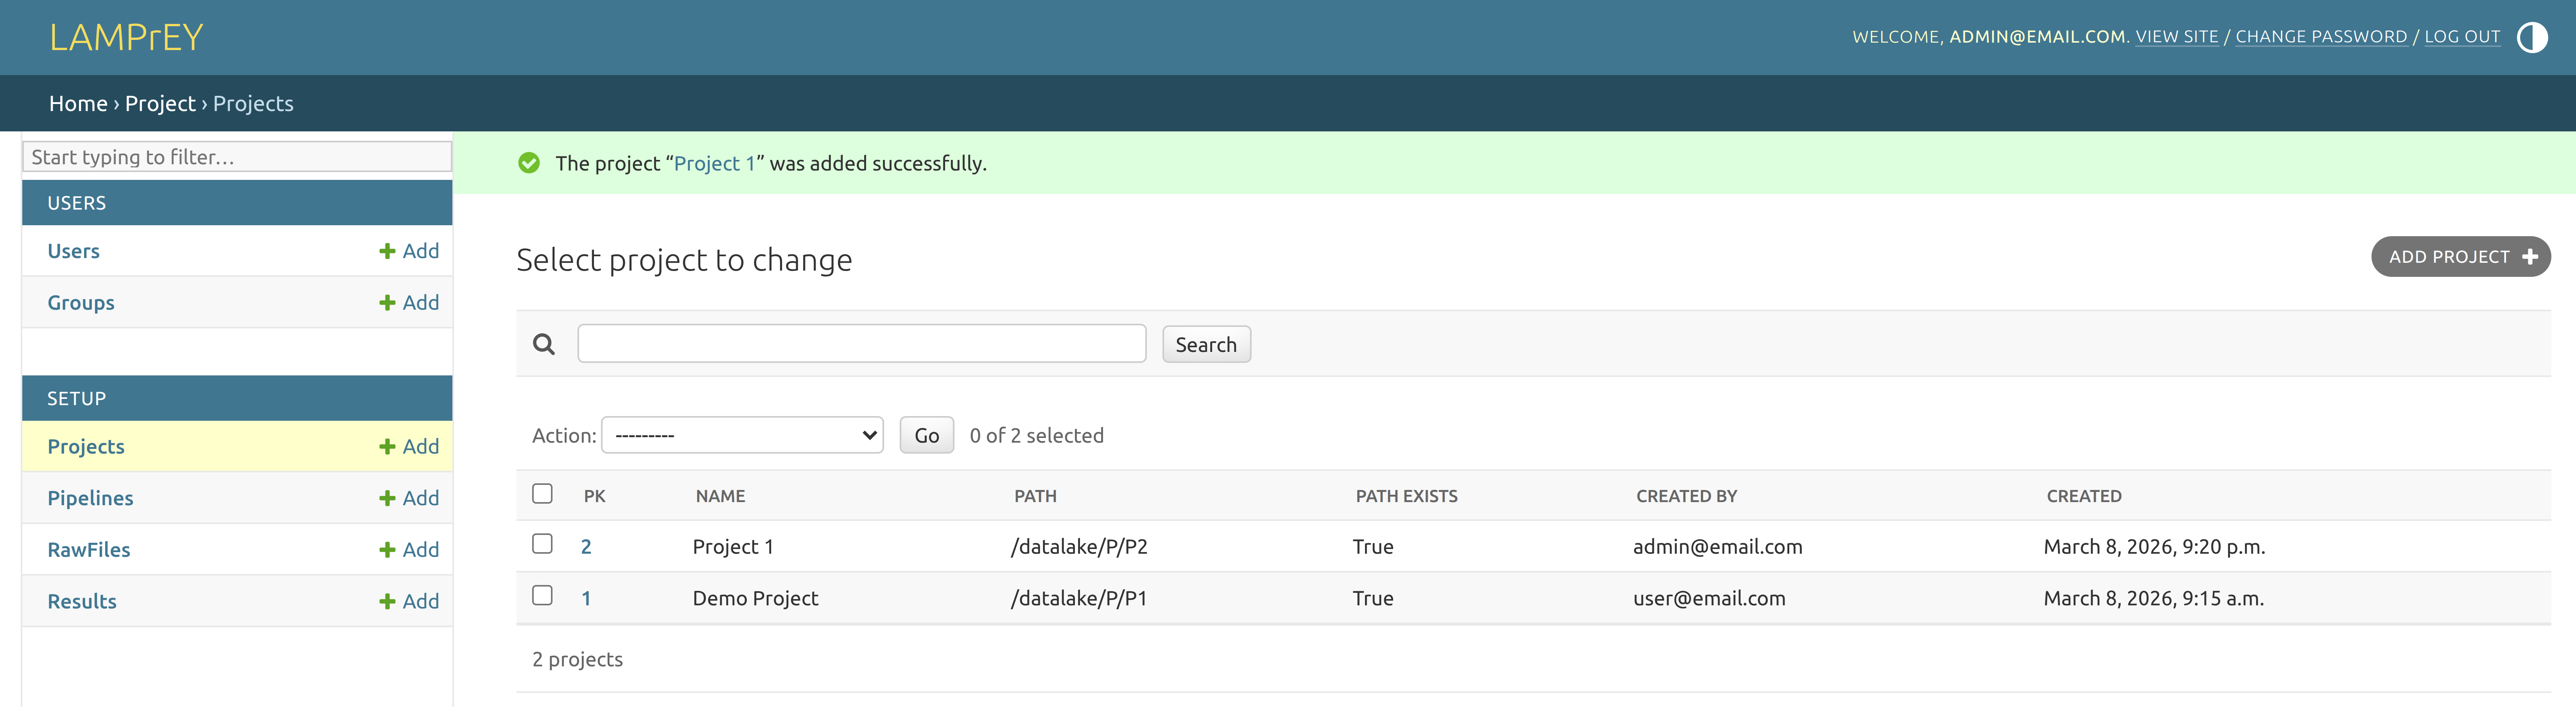Viewport: 2576px width, 707px height.
Task: Sort by the Name column header
Action: (720, 496)
